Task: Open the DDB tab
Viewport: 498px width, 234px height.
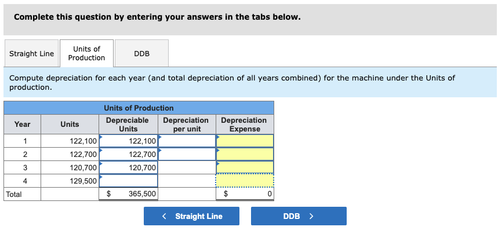Action: [141, 54]
